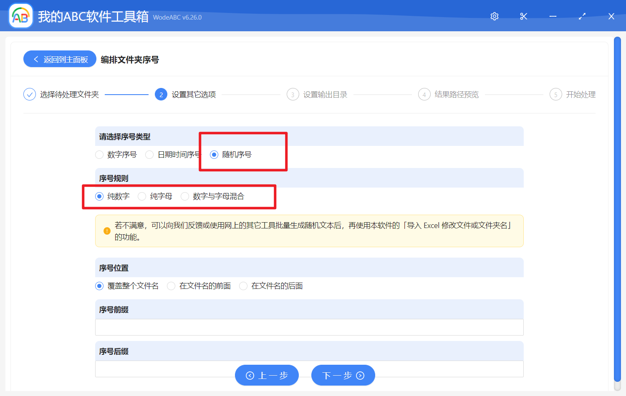Screen dimensions: 626x396
Task: Click the 返回到主面板 button
Action: [60, 59]
